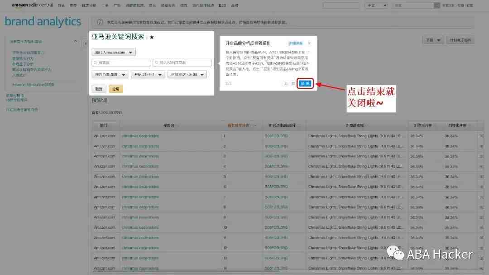This screenshot has height=275, width=489.
Task: Sort by the 搜索频率排名 column header
Action: click(239, 125)
